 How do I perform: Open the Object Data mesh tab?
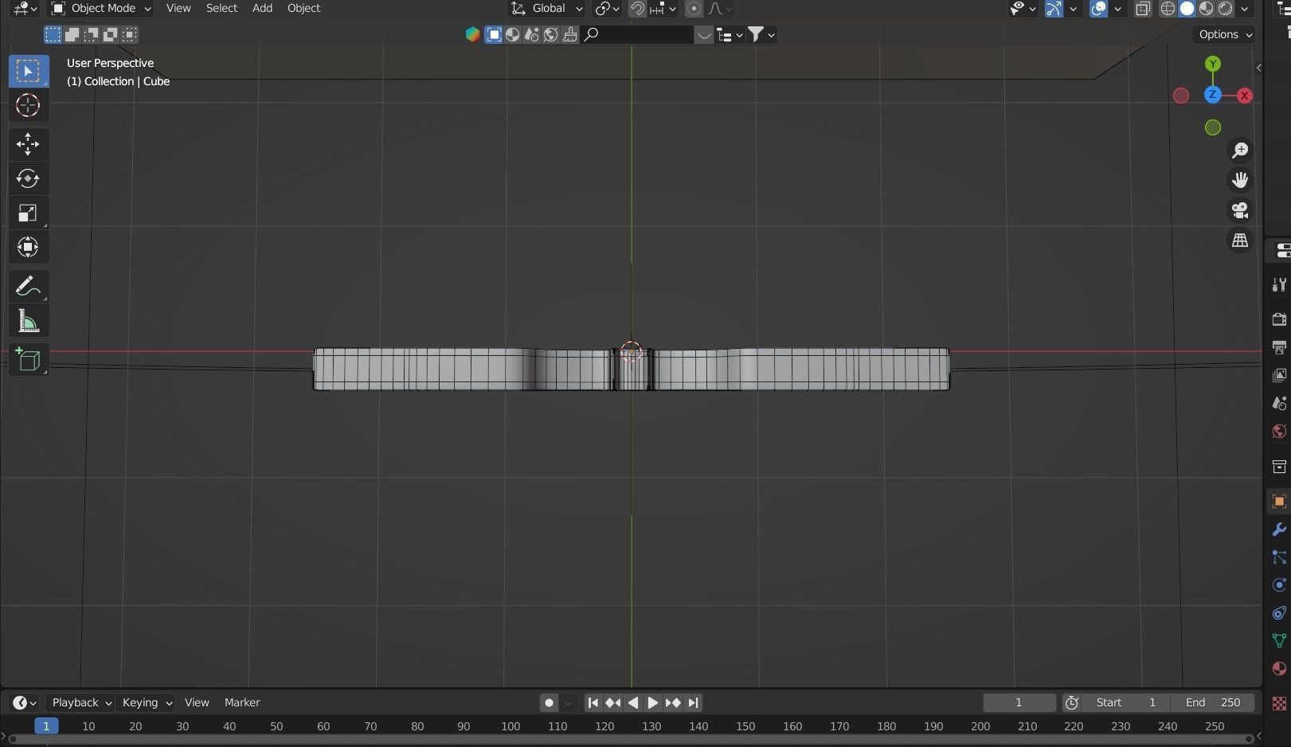coord(1279,640)
